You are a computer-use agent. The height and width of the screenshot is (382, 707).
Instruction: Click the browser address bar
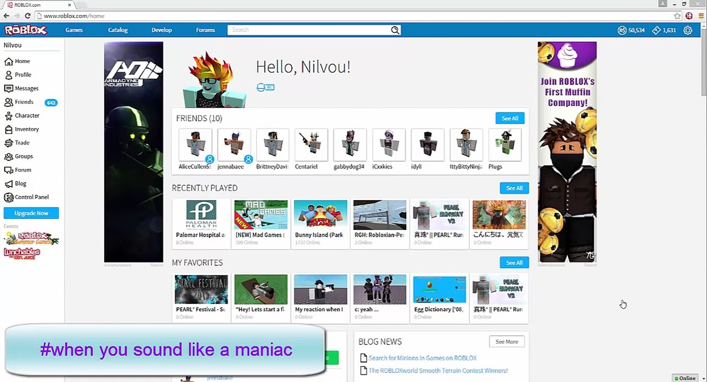pyautogui.click(x=356, y=16)
